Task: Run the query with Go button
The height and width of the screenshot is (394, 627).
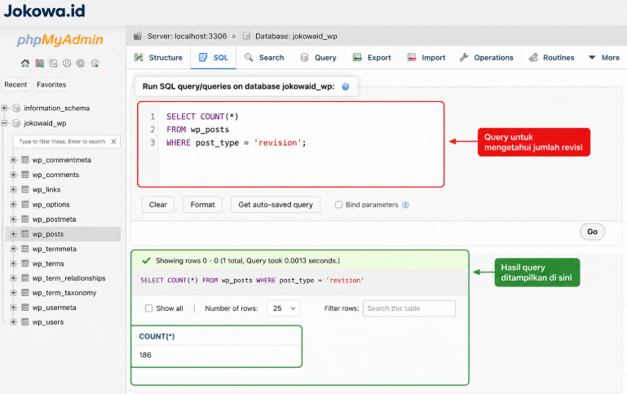Action: [x=592, y=232]
